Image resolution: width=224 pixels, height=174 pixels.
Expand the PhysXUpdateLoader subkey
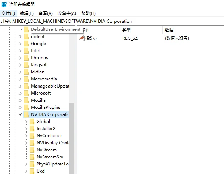[x=26, y=164]
